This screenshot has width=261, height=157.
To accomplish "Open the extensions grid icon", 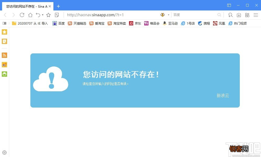I will pos(247,15).
